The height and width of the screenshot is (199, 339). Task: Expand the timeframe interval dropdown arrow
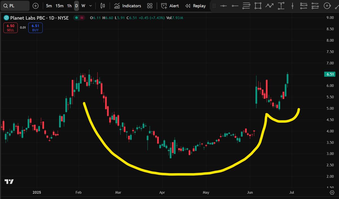tap(90, 6)
